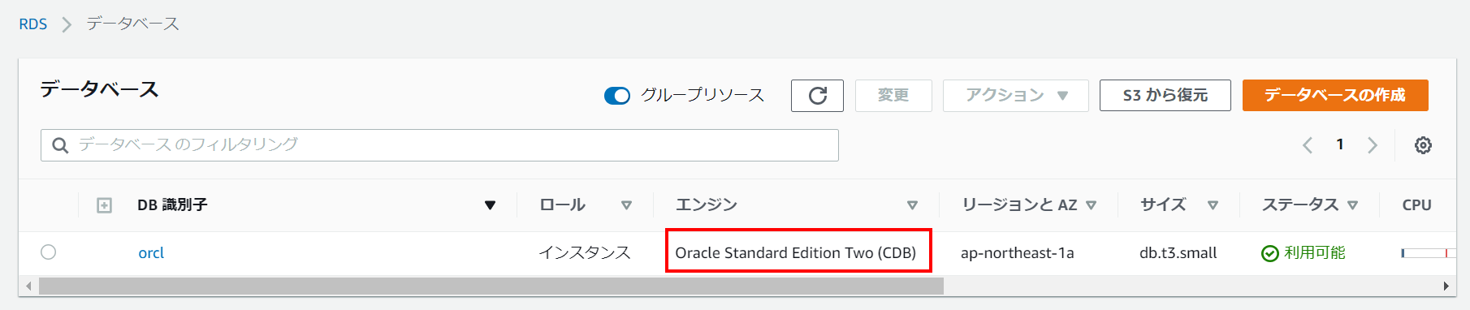Open the orcl database link

151,253
